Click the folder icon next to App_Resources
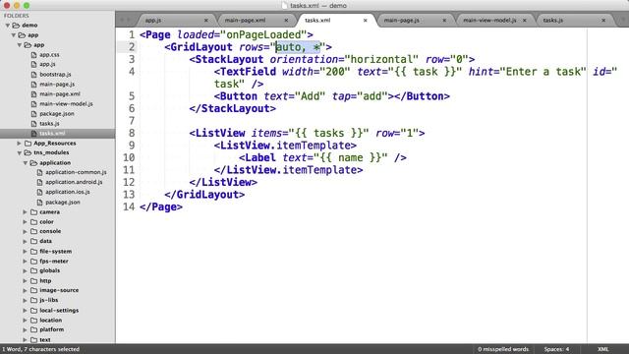Viewport: 629px width, 354px height. point(28,144)
